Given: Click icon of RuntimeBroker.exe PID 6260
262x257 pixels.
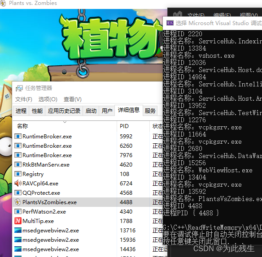Looking at the screenshot, I should pos(17,146).
